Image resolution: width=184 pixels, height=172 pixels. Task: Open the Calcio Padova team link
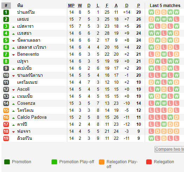click(32, 117)
